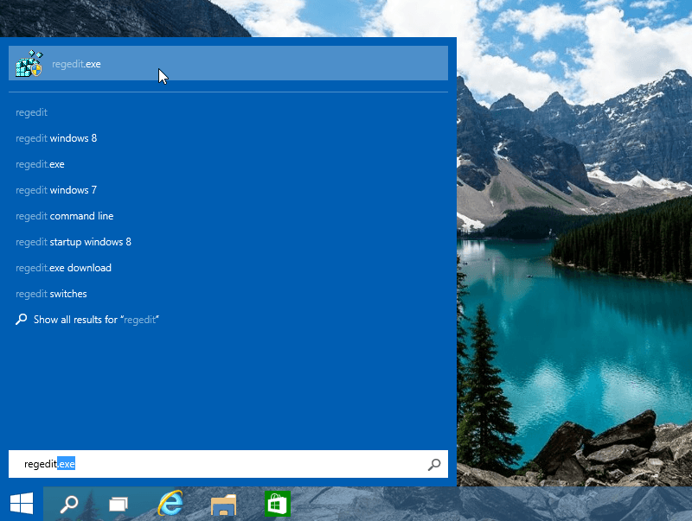692x521 pixels.
Task: Open the Windows Start button
Action: pos(22,504)
